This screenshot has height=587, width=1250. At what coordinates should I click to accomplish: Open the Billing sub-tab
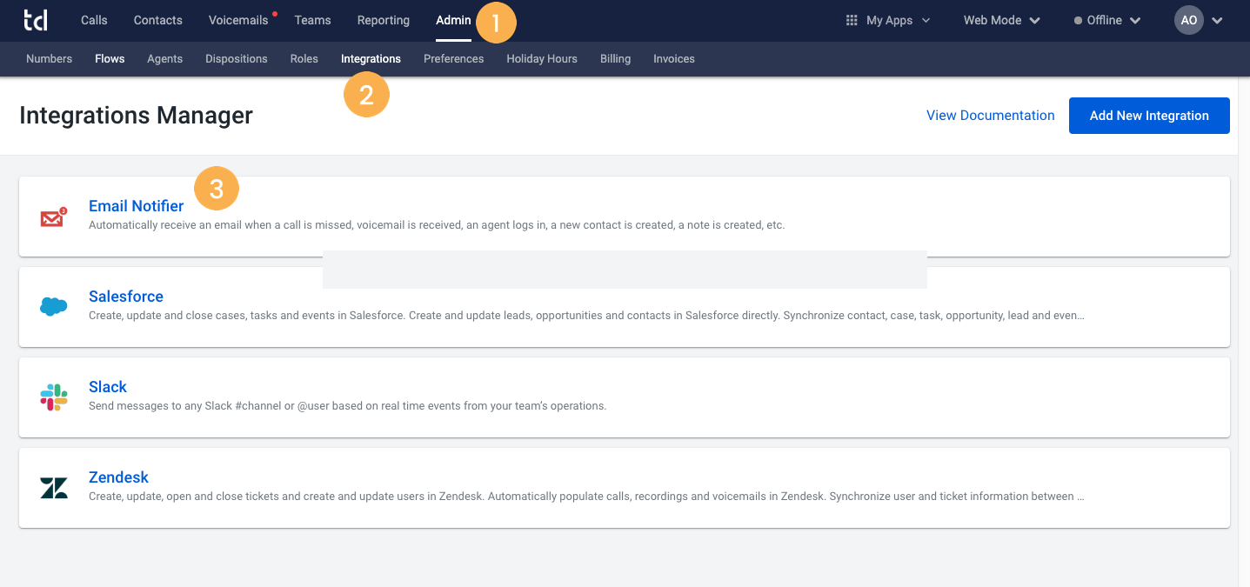615,58
